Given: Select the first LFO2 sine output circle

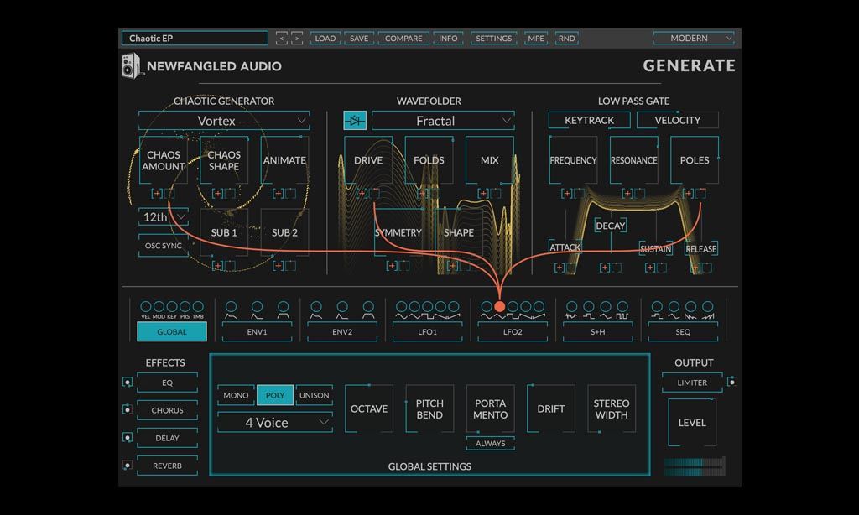Looking at the screenshot, I should pos(487,306).
